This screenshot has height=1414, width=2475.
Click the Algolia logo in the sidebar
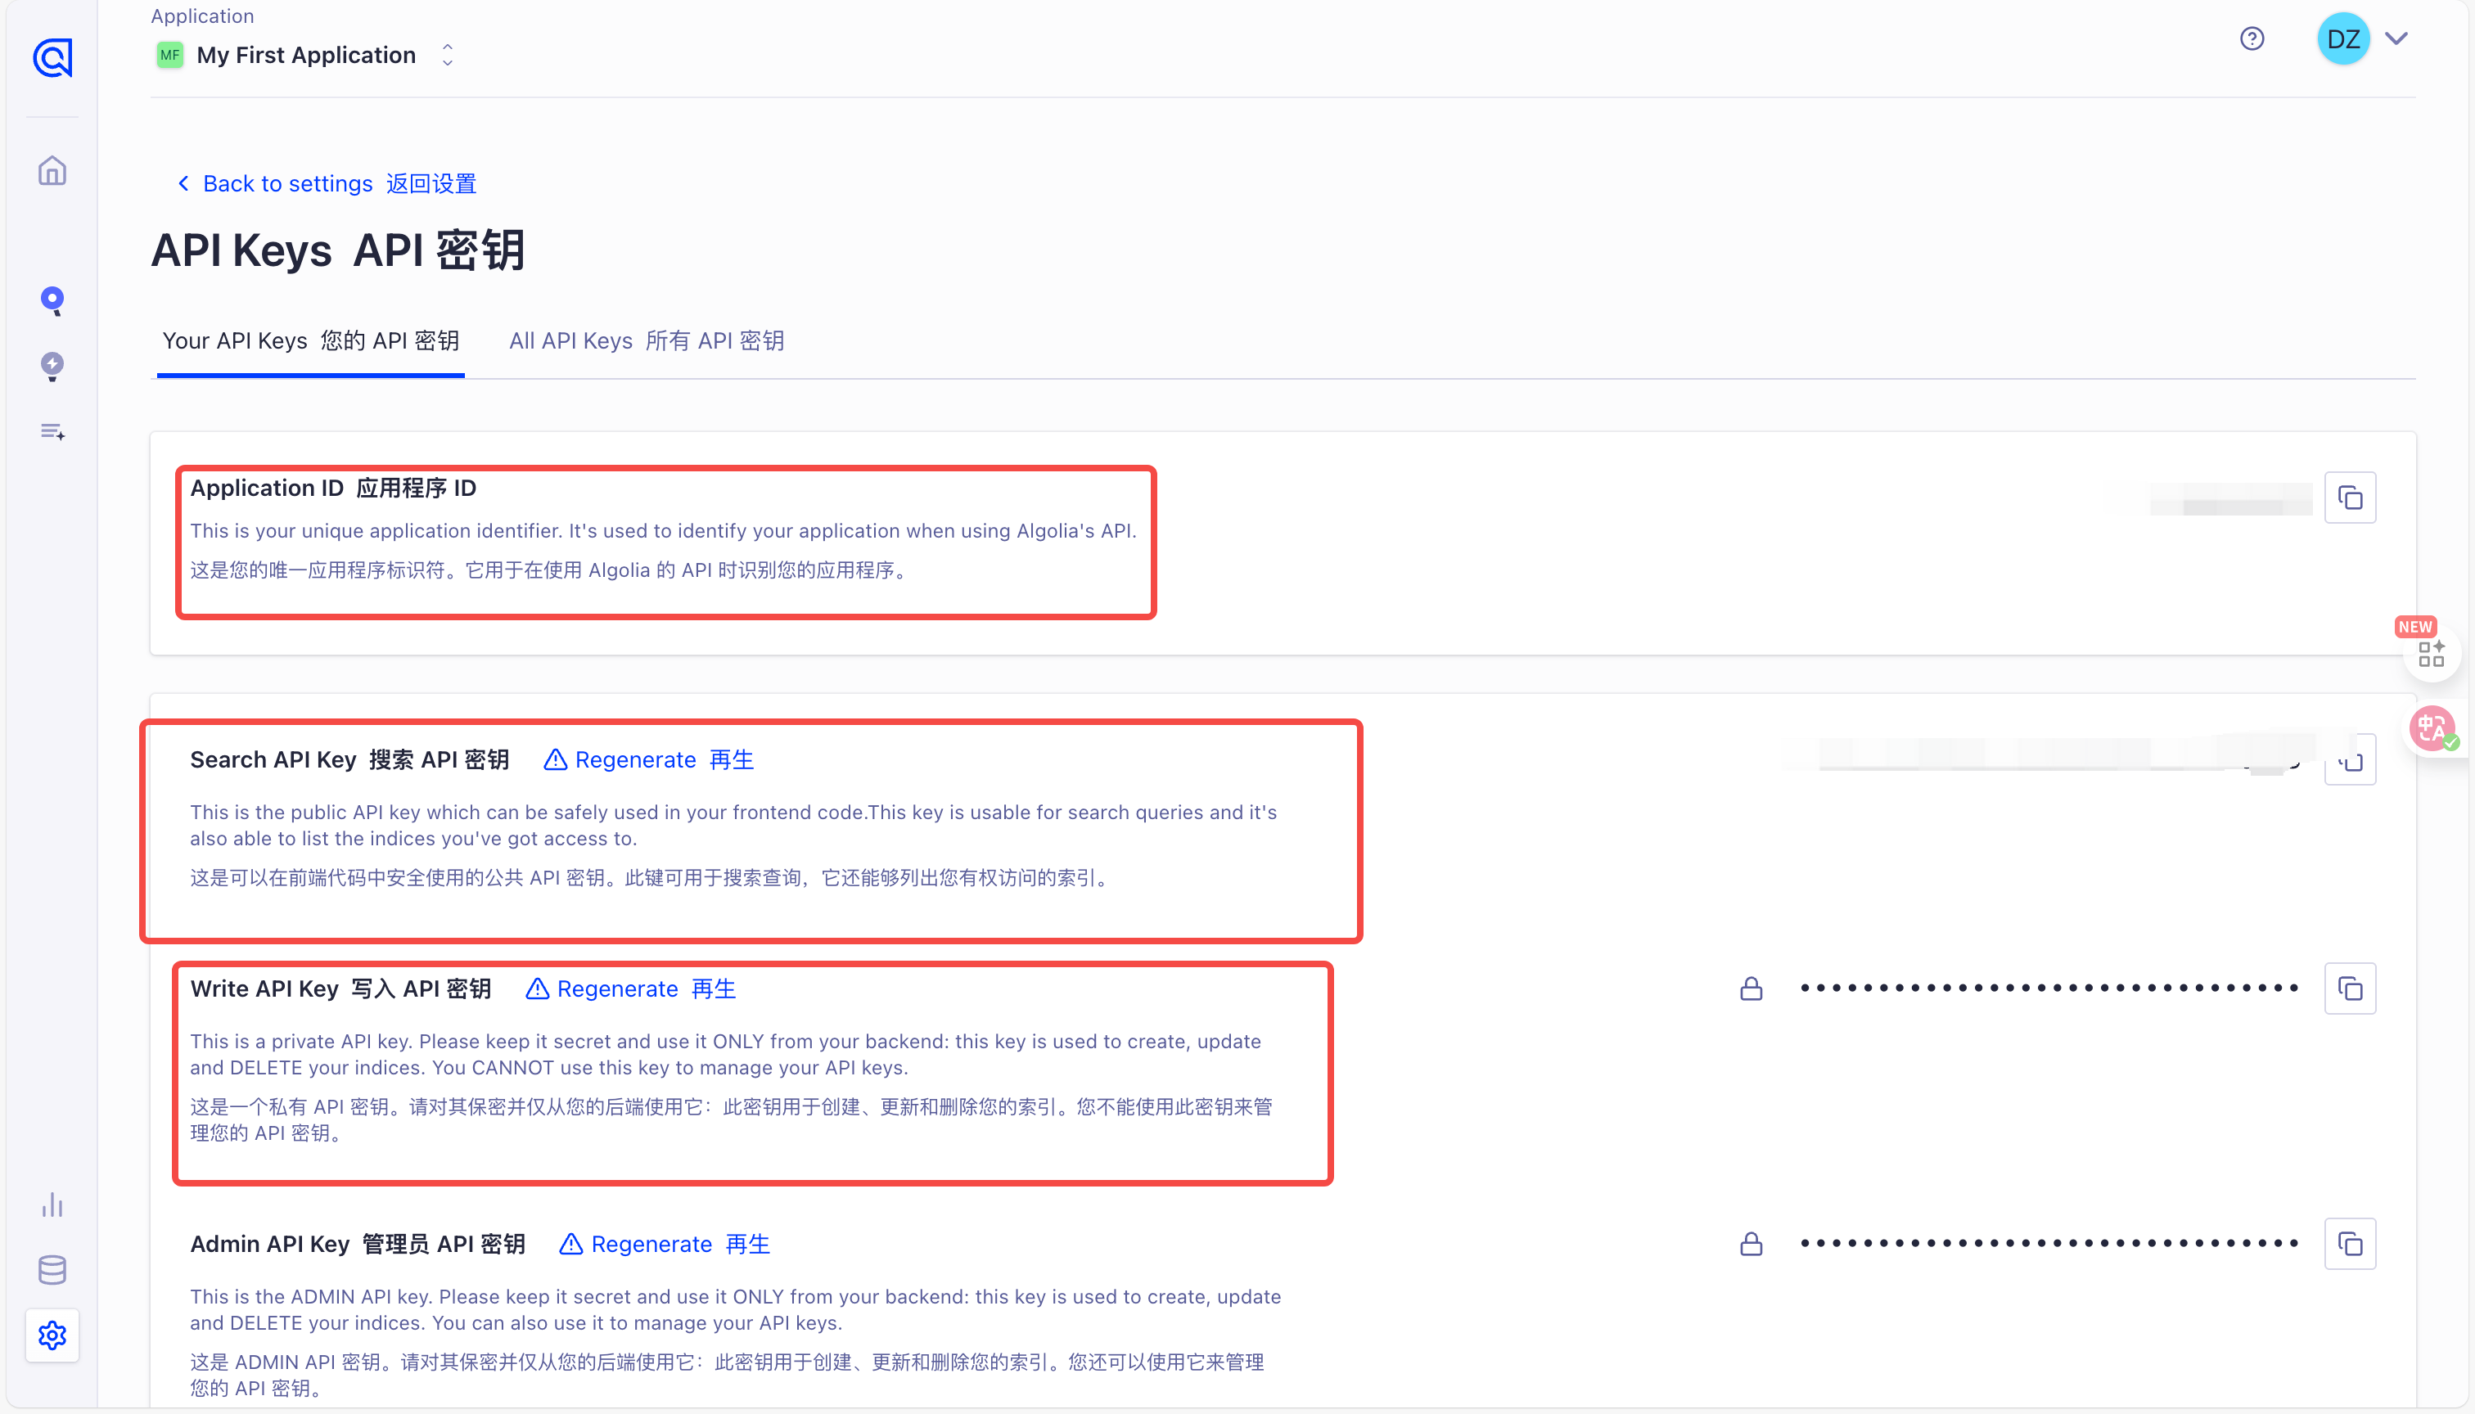(52, 57)
